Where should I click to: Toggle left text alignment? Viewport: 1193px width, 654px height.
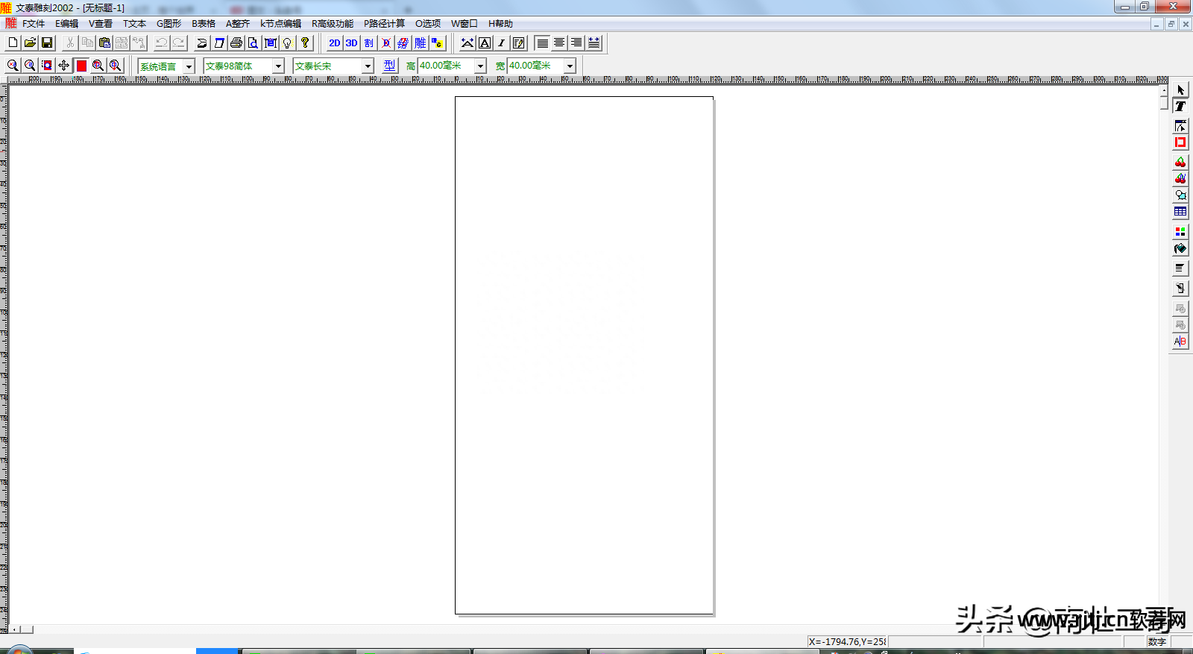542,43
